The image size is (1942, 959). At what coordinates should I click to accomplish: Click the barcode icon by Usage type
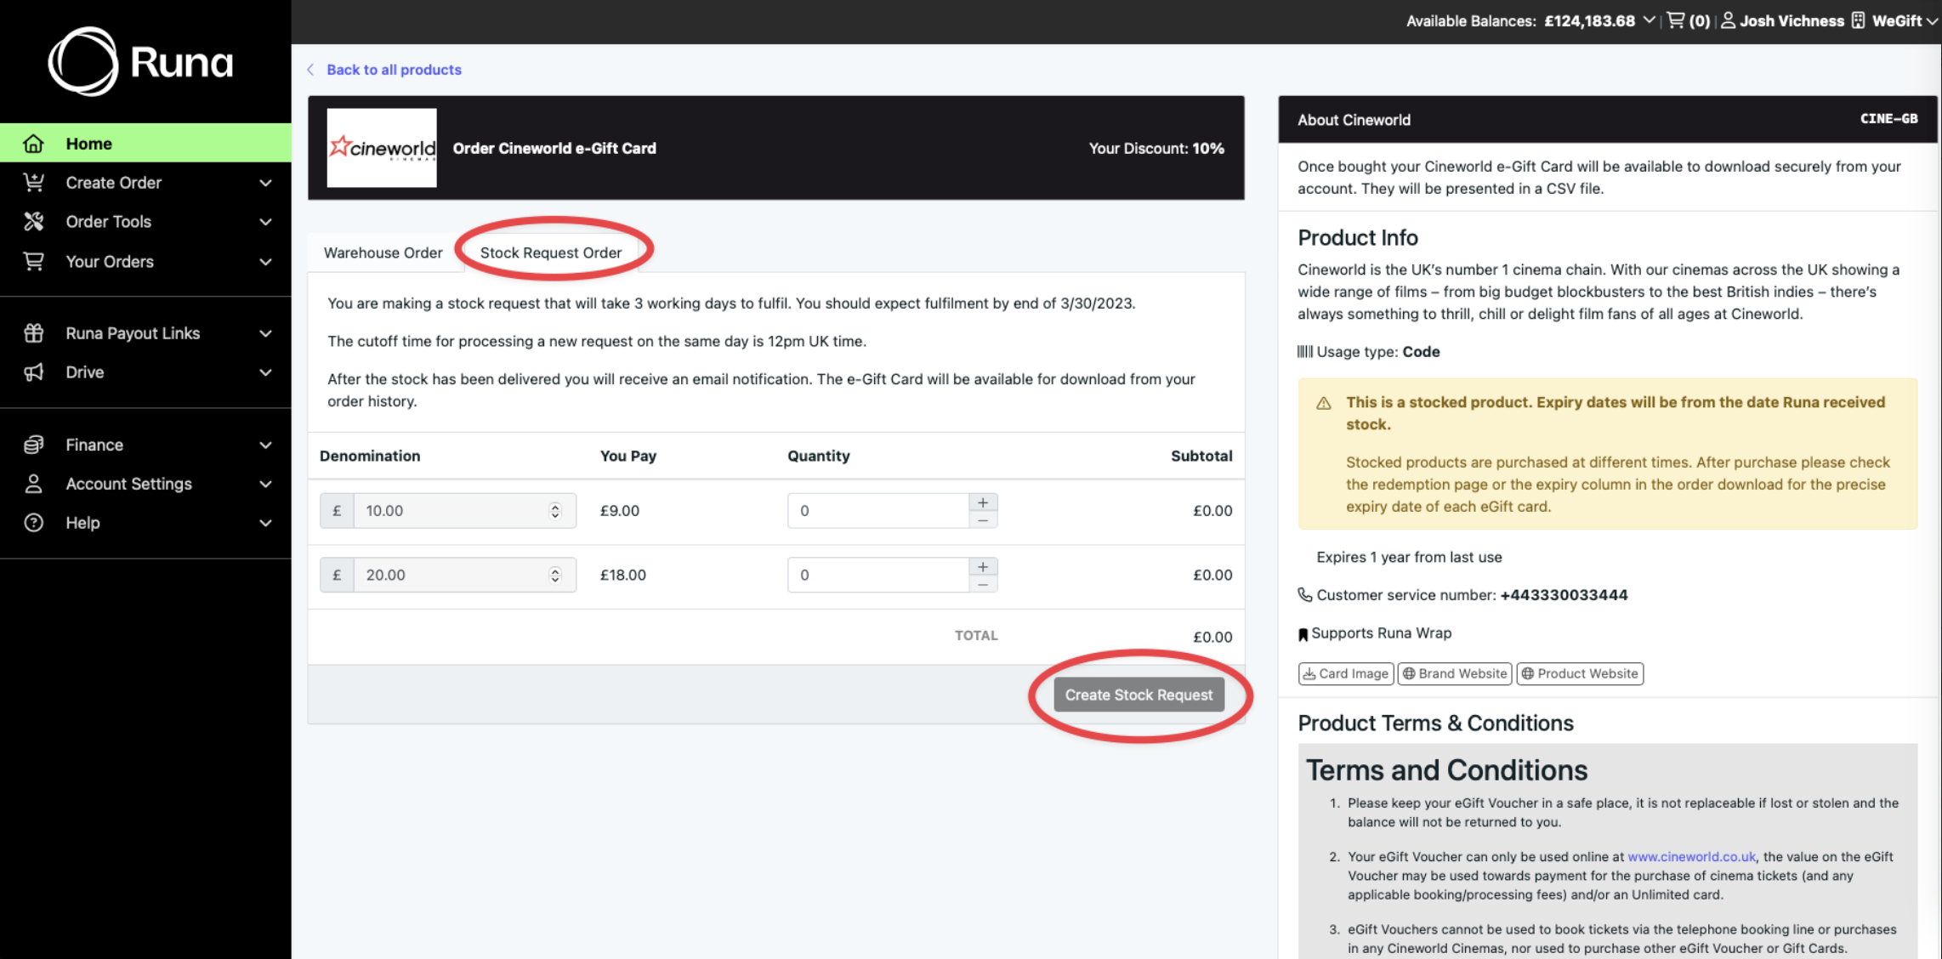(1305, 352)
